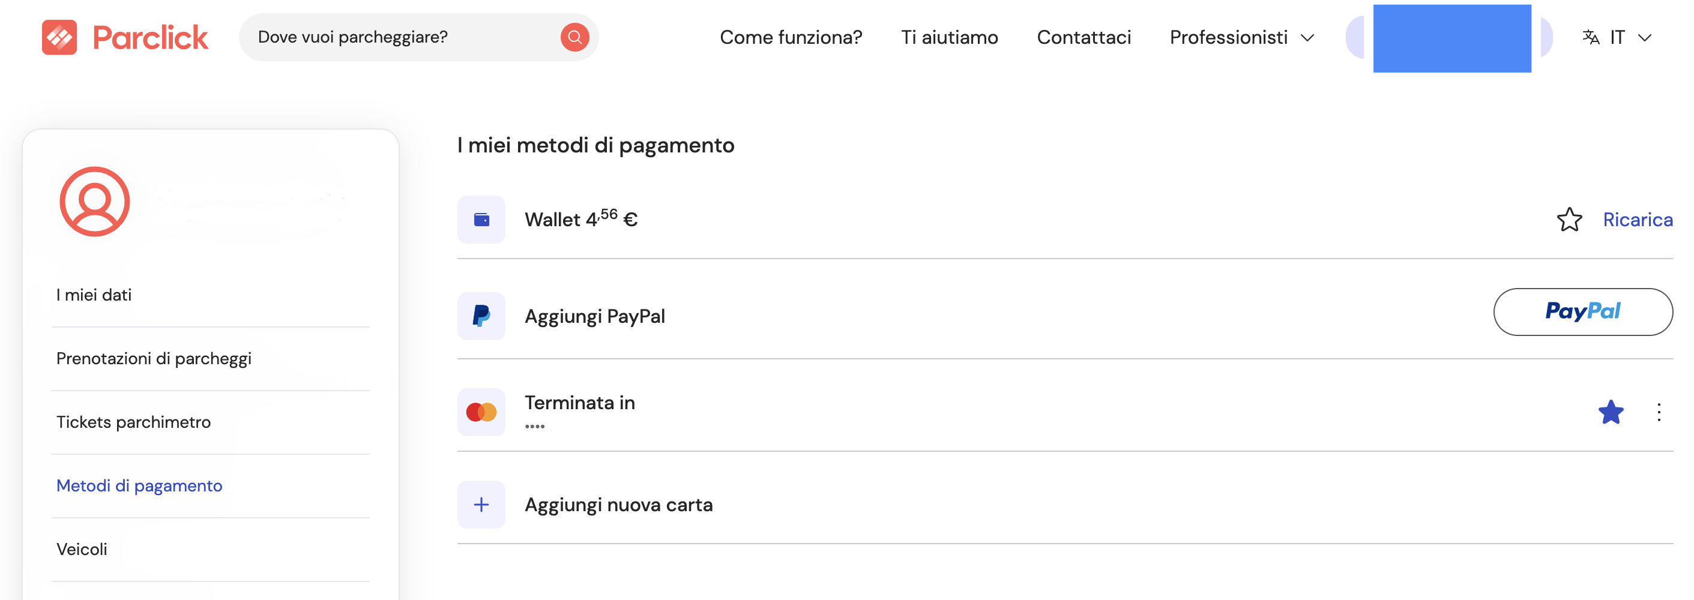Image resolution: width=1694 pixels, height=600 pixels.
Task: Select Prenotazioni di parcheggi in sidebar
Action: (x=153, y=358)
